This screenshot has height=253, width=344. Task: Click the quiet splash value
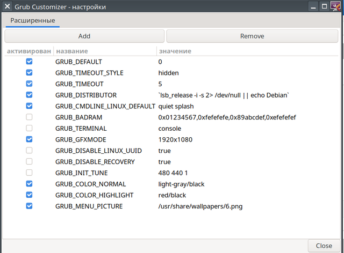point(176,107)
